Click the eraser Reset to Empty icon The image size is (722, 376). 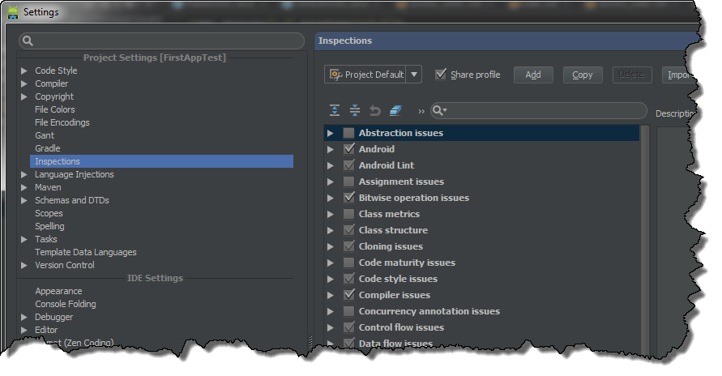click(395, 110)
